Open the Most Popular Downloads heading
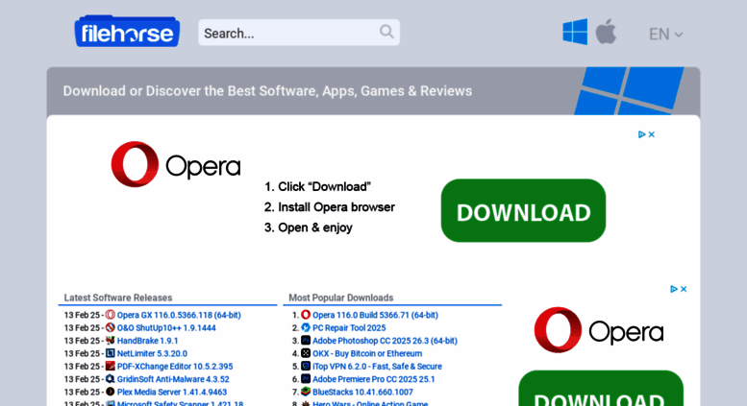 341,298
